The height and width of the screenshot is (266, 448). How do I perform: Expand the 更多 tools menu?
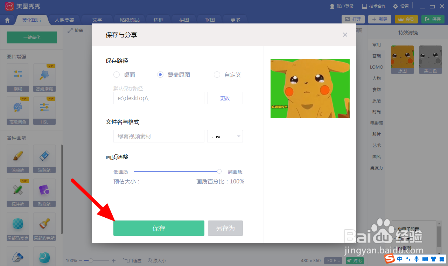coord(235,20)
